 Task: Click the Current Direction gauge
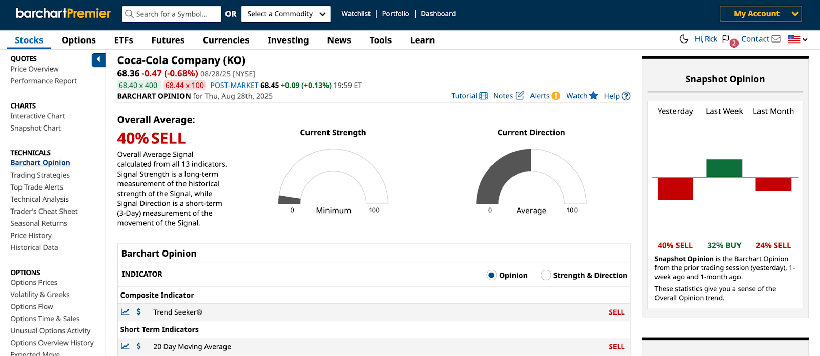click(x=531, y=177)
